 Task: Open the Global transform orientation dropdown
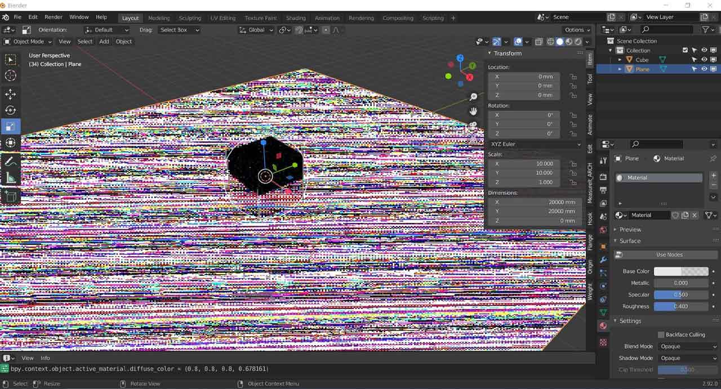coord(256,30)
